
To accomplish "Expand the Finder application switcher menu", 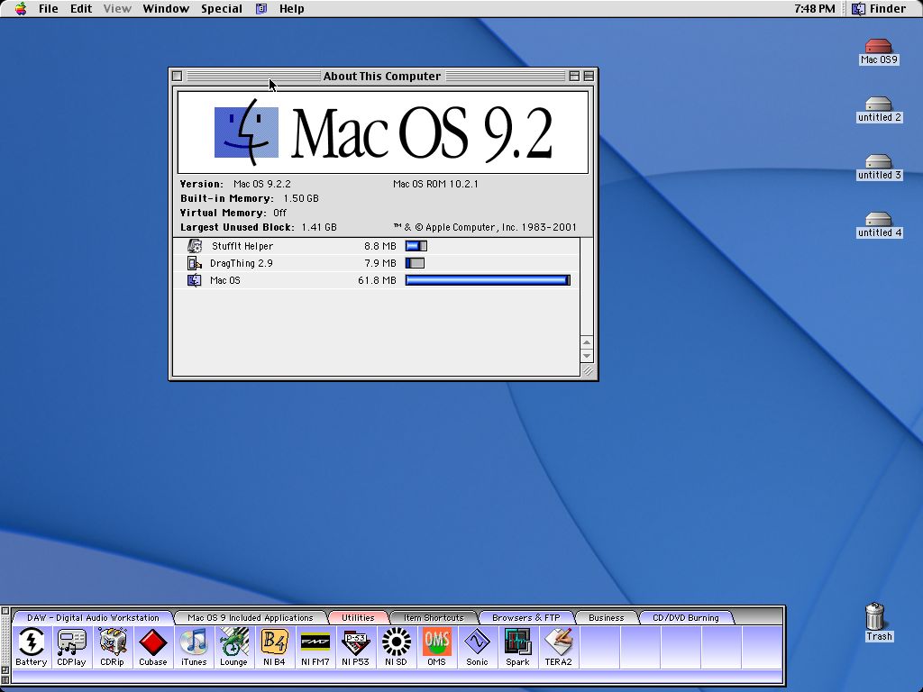I will tap(879, 9).
